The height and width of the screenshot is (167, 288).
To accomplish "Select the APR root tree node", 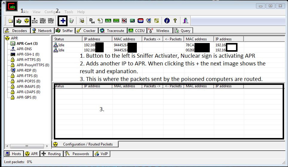I will 14,38.
